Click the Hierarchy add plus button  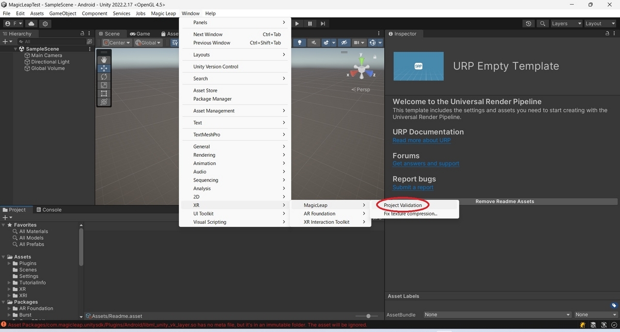click(6, 41)
